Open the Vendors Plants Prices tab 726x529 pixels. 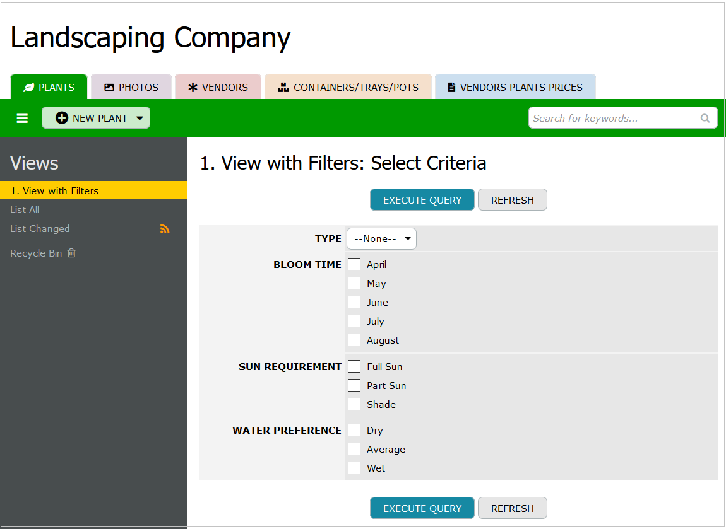tap(515, 88)
